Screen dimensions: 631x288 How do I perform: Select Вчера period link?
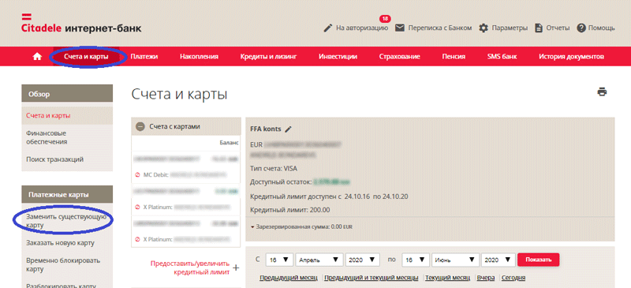(486, 278)
